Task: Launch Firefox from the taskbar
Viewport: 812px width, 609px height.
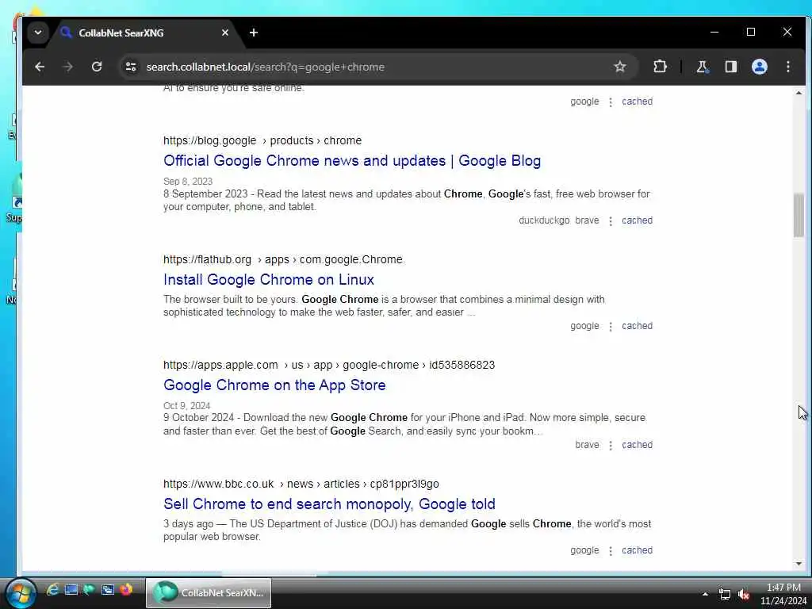Action: pyautogui.click(x=126, y=589)
